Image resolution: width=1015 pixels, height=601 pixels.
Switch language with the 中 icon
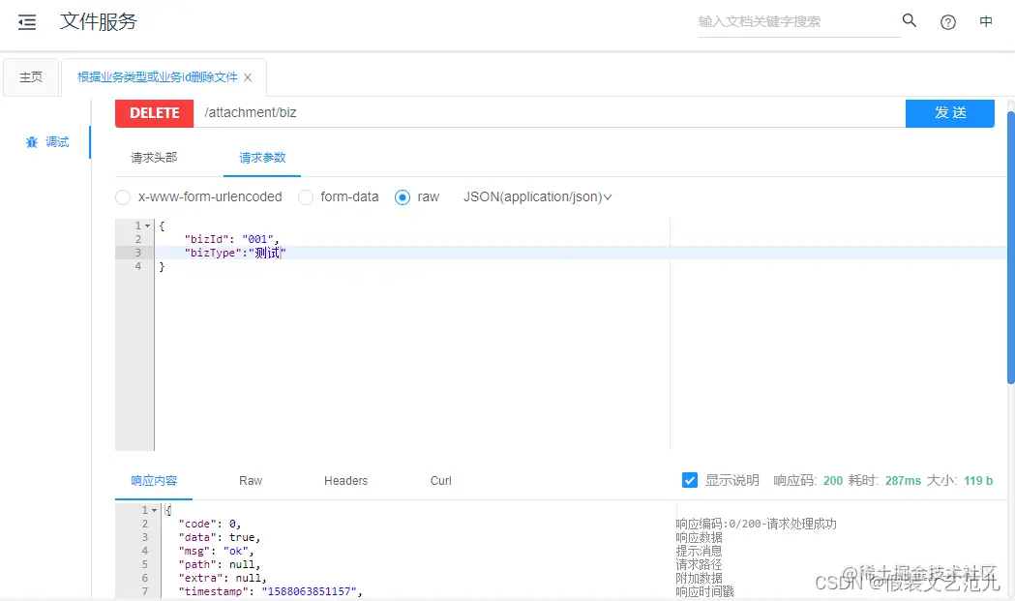pyautogui.click(x=986, y=21)
